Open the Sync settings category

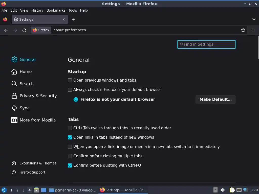pos(20,108)
